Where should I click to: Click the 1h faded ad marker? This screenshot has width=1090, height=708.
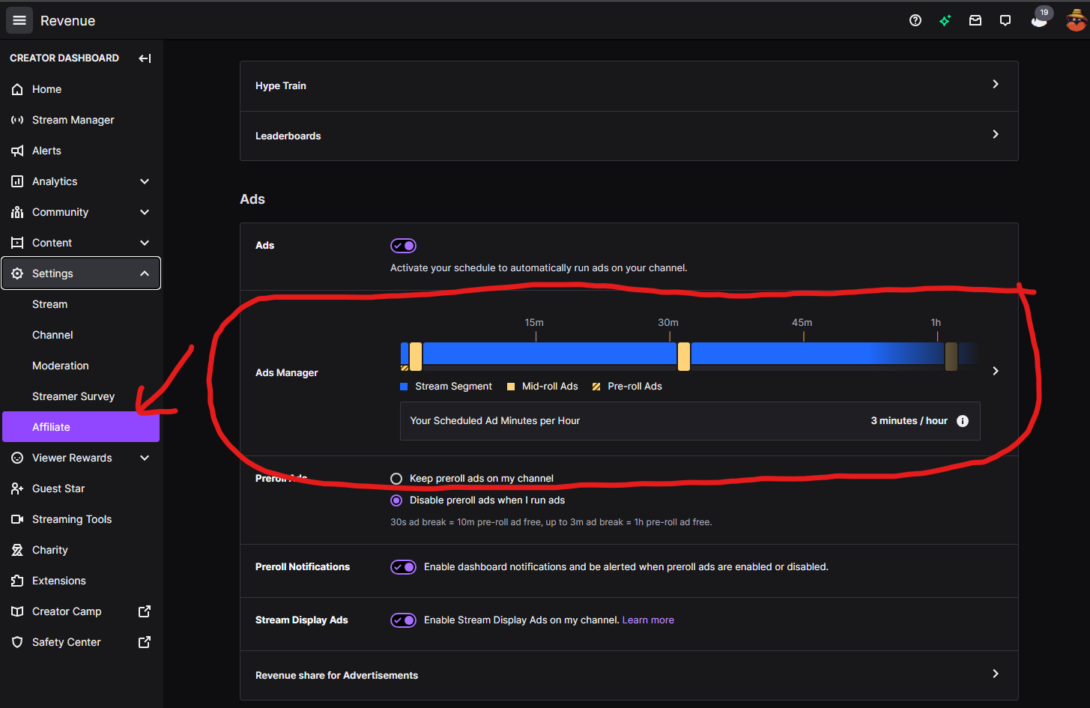pyautogui.click(x=951, y=357)
